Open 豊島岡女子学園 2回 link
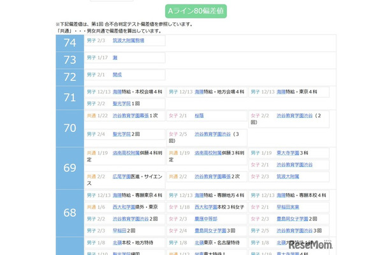 tap(292, 219)
